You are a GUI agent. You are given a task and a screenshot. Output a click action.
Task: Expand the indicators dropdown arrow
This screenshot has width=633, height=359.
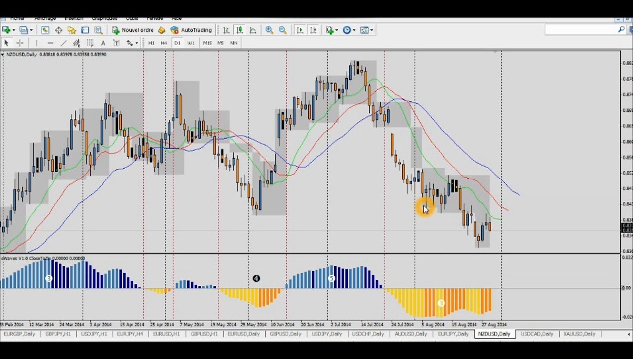tap(337, 30)
